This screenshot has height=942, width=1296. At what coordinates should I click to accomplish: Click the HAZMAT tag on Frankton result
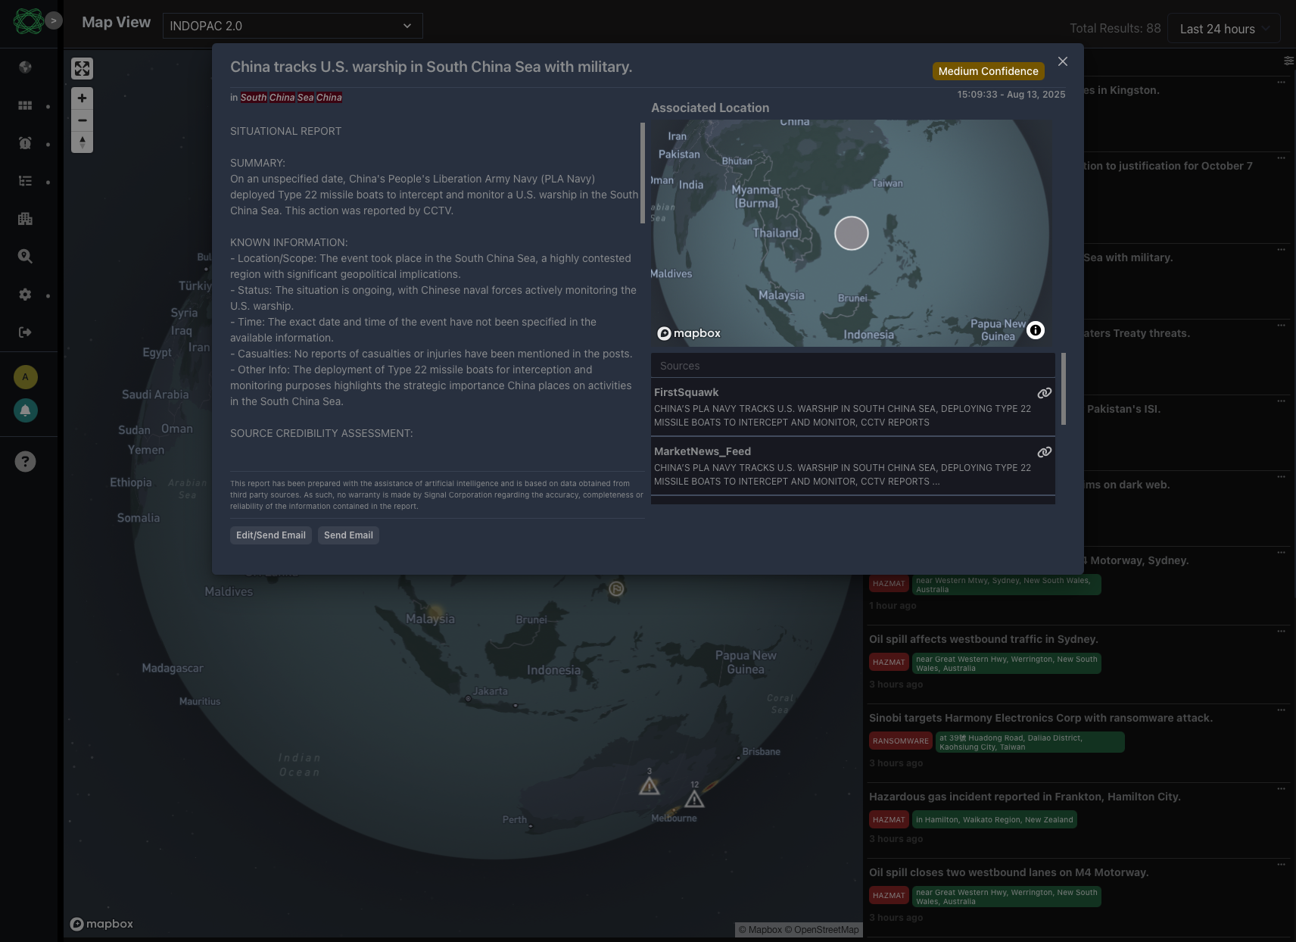click(889, 820)
